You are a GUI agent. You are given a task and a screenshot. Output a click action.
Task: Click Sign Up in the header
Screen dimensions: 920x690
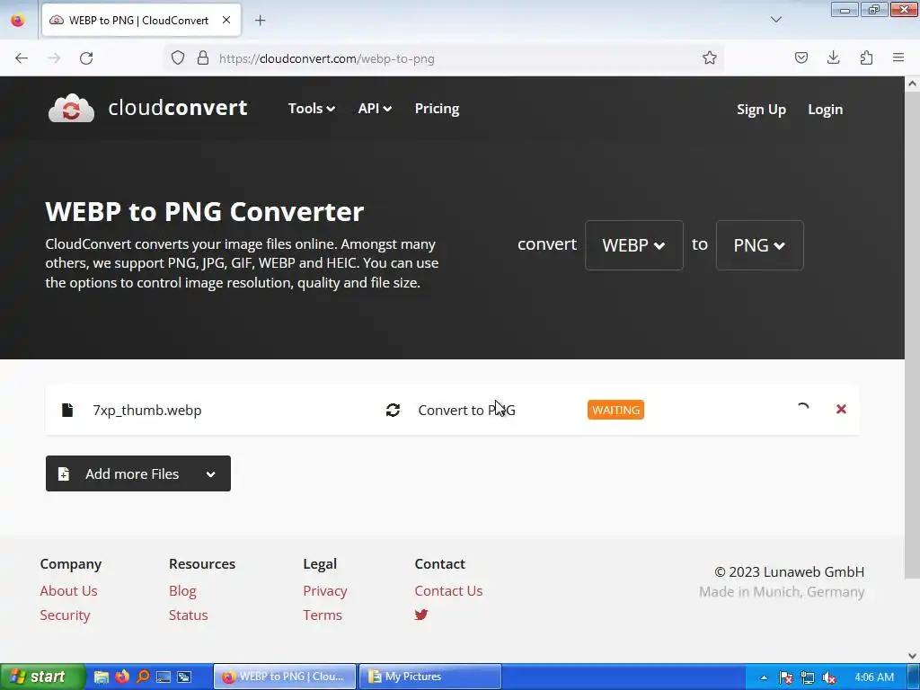point(761,110)
